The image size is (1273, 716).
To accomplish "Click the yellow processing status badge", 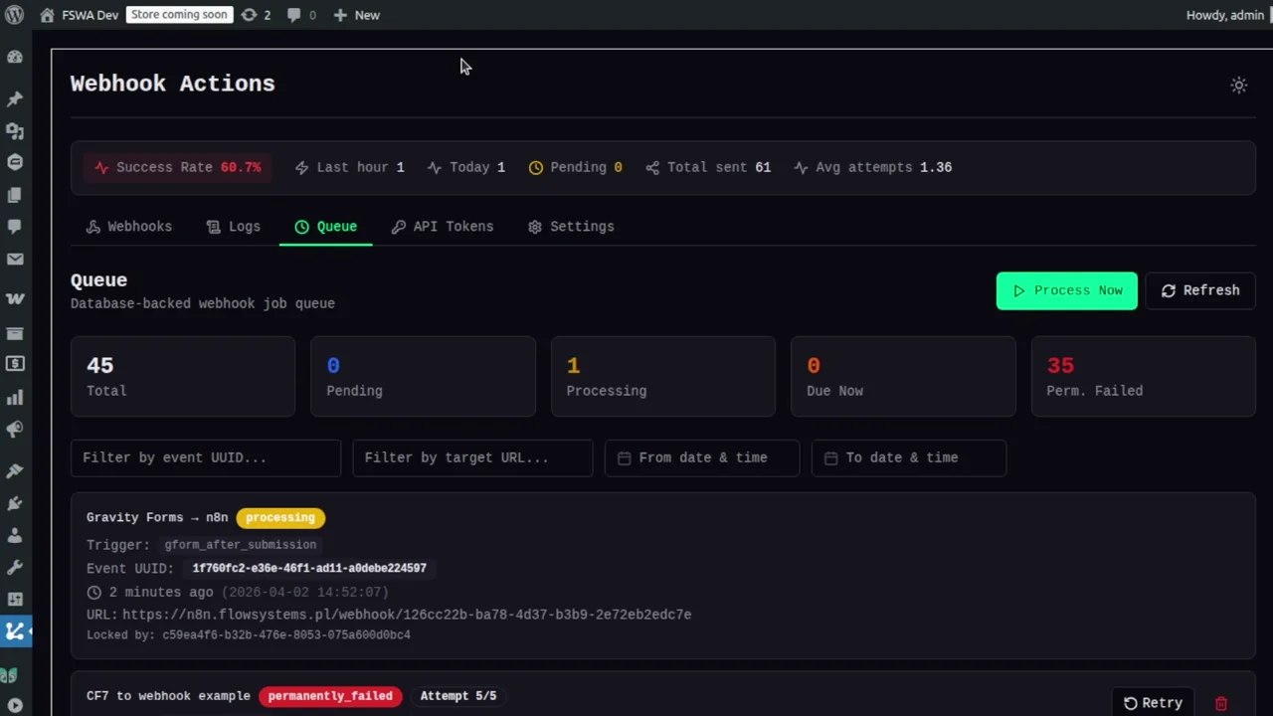I will (280, 517).
